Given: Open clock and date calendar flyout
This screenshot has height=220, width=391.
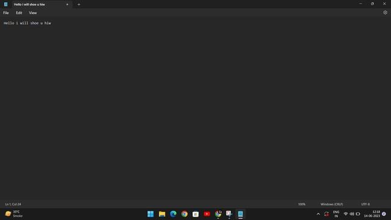Looking at the screenshot, I should (372, 214).
